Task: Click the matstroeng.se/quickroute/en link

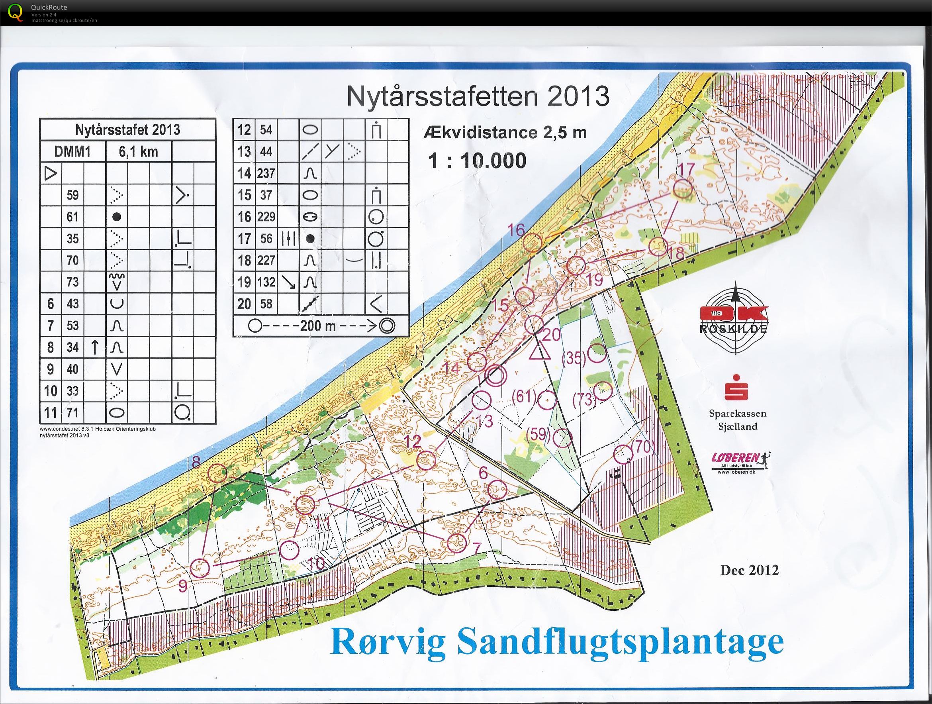Action: [64, 20]
